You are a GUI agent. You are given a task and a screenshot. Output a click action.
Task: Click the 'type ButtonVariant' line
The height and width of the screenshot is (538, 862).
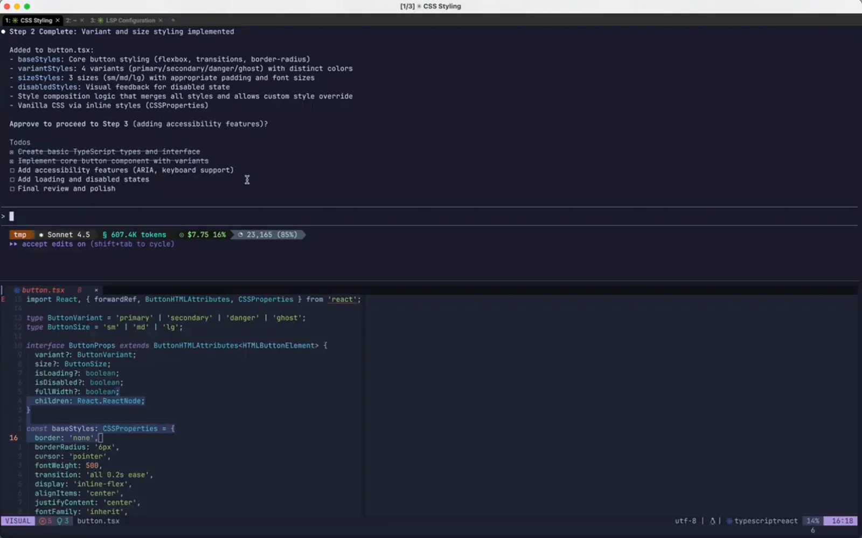(166, 318)
